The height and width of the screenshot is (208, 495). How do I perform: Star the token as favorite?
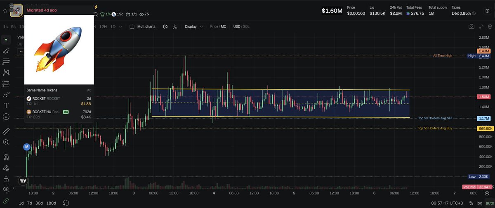5,11
